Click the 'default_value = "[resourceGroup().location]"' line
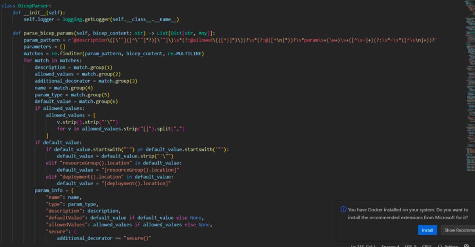The width and height of the screenshot is (475, 247). pos(118,170)
